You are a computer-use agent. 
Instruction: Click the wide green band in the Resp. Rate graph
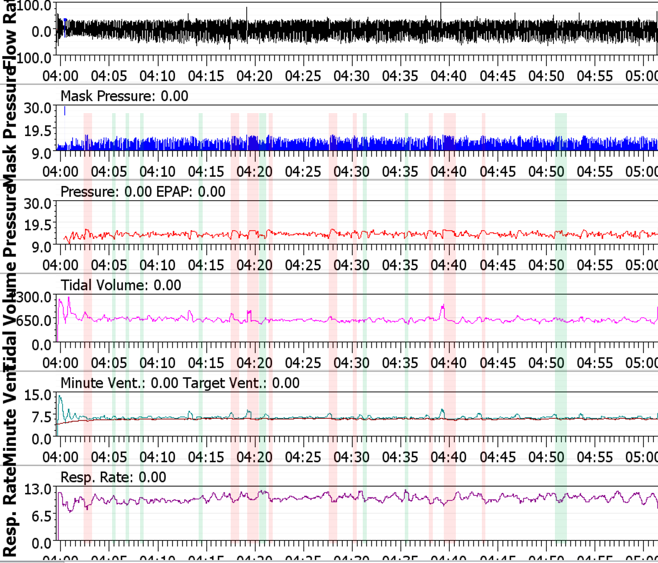[561, 515]
